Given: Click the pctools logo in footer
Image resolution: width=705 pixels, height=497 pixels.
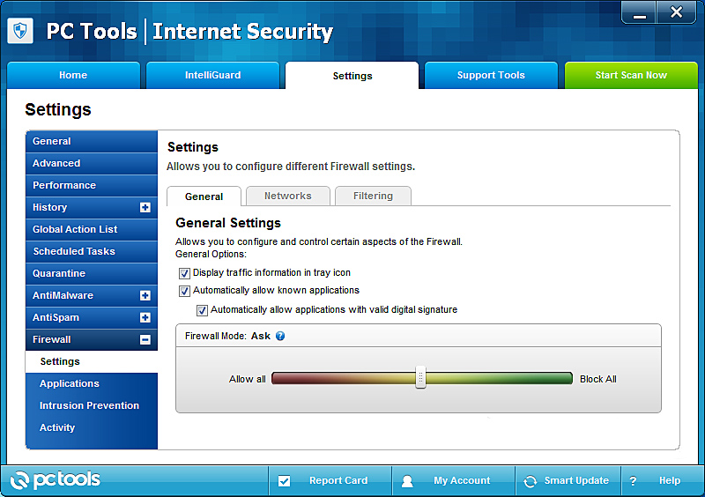Looking at the screenshot, I should (55, 480).
